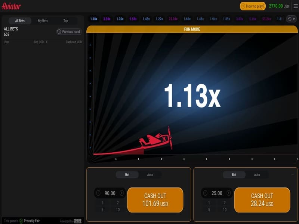Increase the 90.00 bet with plus icon

(x=121, y=193)
